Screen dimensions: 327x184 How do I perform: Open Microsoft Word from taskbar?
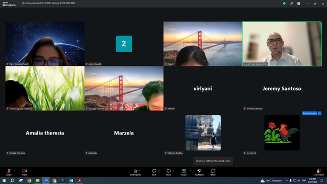(71, 180)
